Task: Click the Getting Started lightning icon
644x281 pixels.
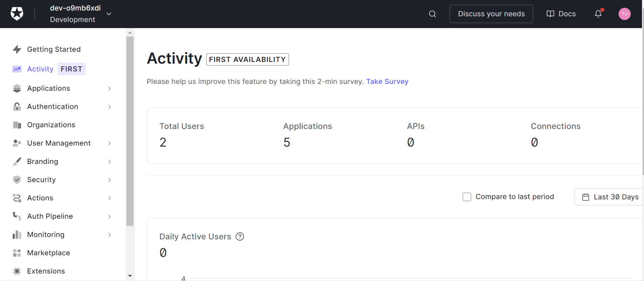Action: tap(17, 49)
